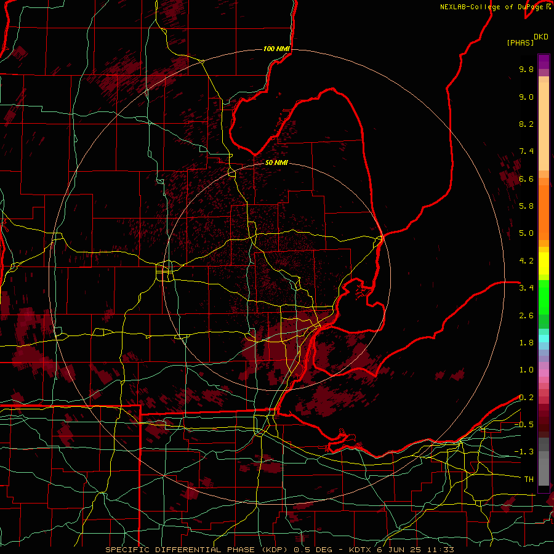
Task: Click the 5.8 value on the scale
Action: 526,206
